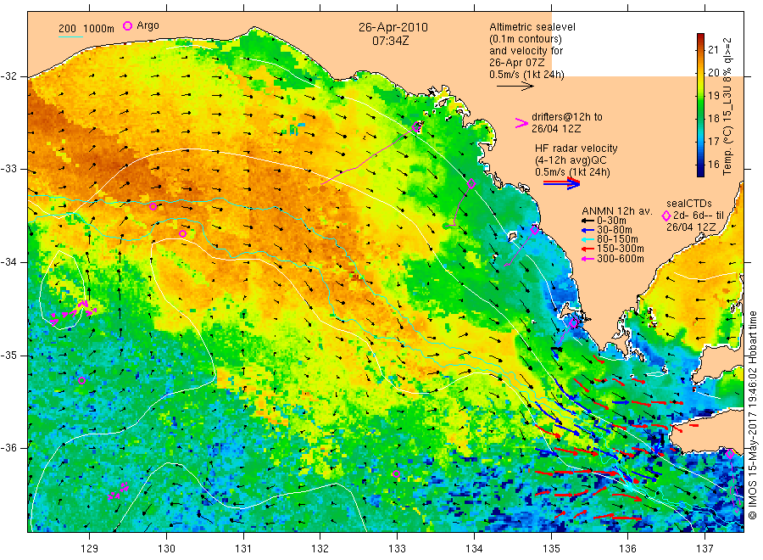Click the magenta 300-600m ANMN arrow
763x560 pixels.
click(588, 259)
